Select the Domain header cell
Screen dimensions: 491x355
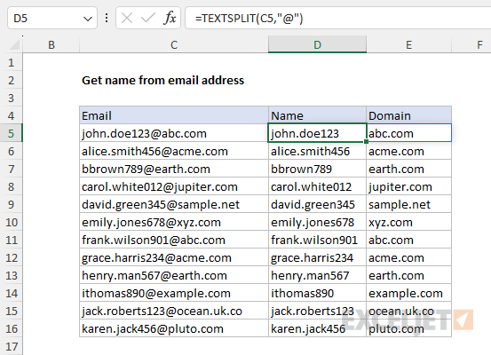click(x=409, y=115)
